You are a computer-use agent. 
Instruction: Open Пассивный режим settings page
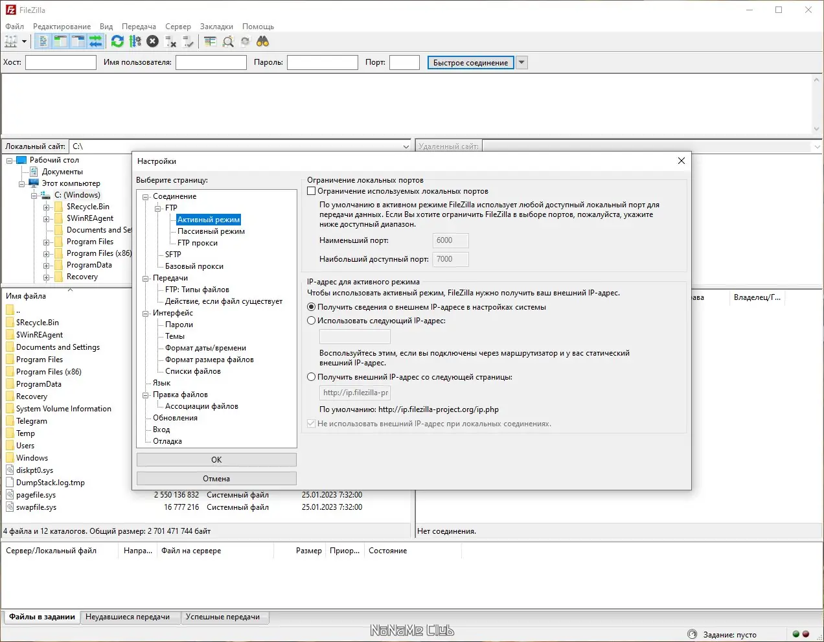click(211, 231)
